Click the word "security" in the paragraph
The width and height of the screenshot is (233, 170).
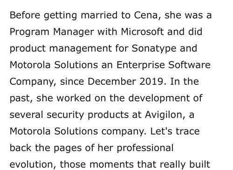click(65, 115)
